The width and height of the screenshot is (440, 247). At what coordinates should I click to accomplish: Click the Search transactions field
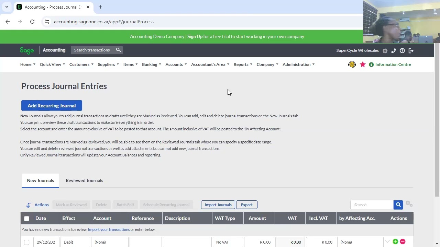[93, 50]
